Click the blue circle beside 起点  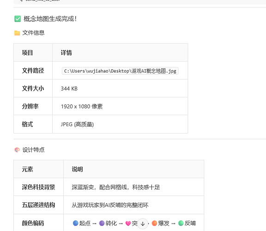tap(75, 223)
